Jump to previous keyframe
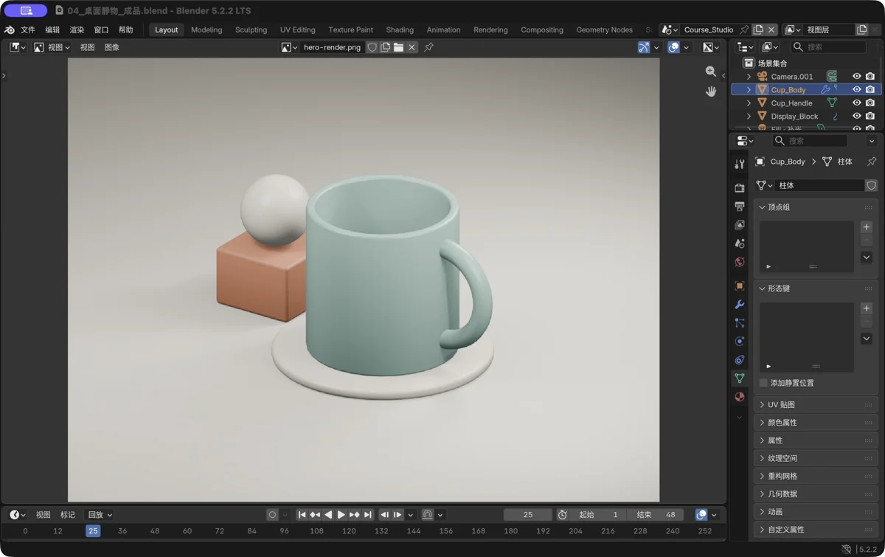Viewport: 885px width, 557px height. [x=315, y=515]
